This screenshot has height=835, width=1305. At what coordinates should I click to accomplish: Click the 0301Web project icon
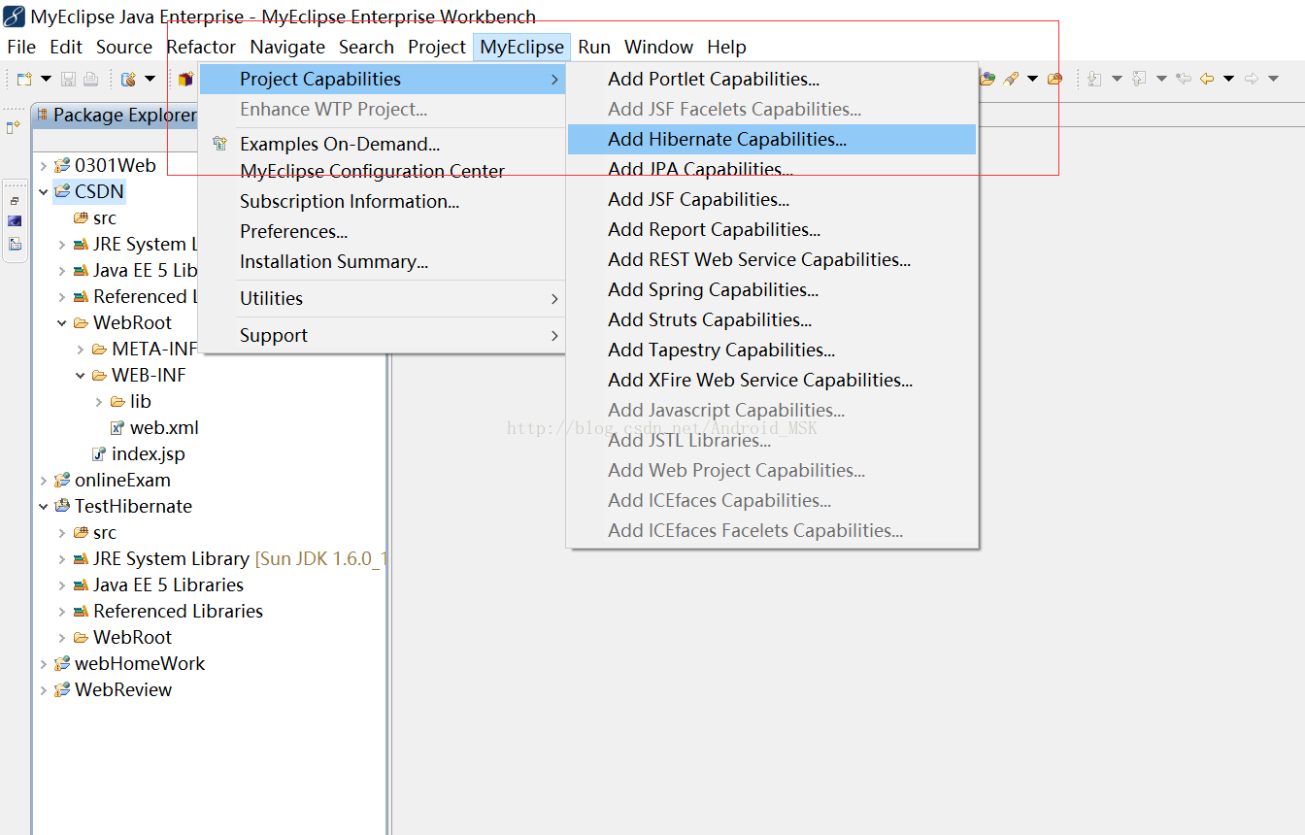62,165
